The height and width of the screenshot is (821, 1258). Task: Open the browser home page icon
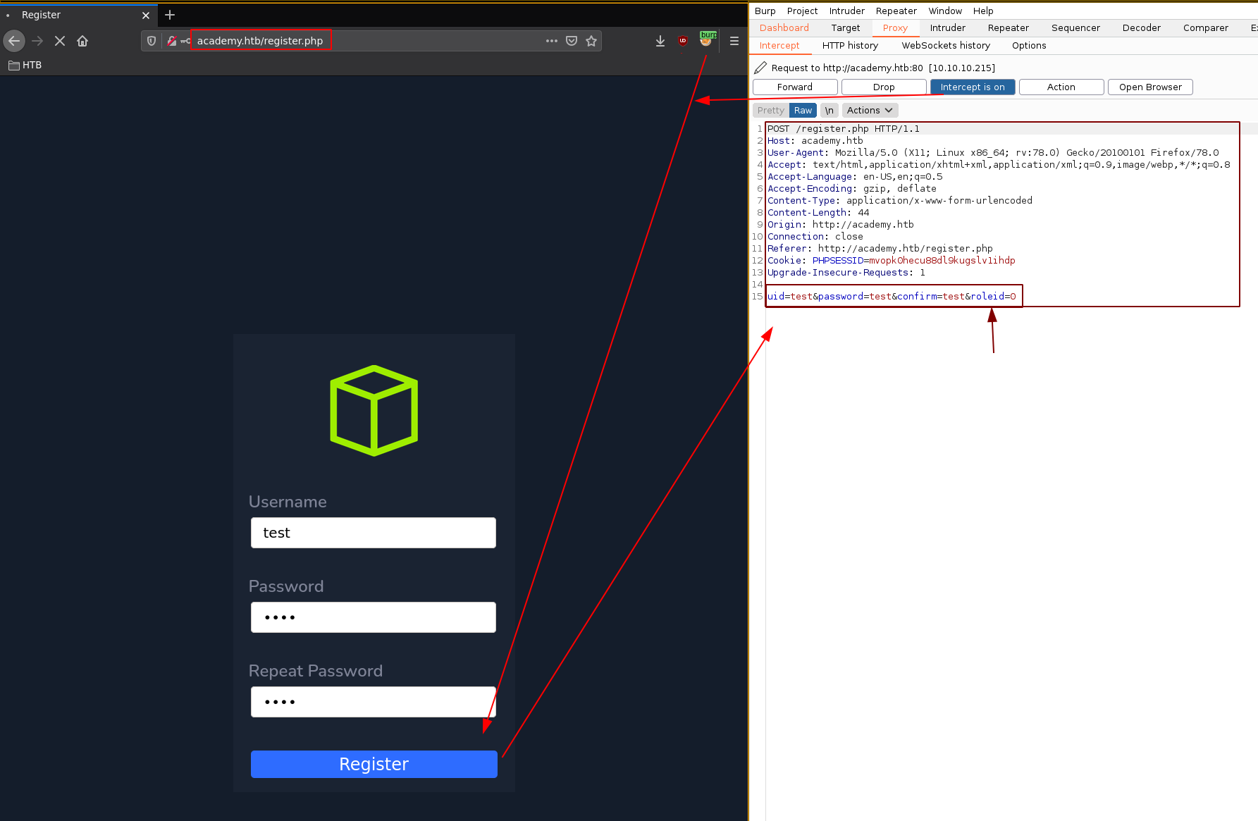[x=82, y=41]
